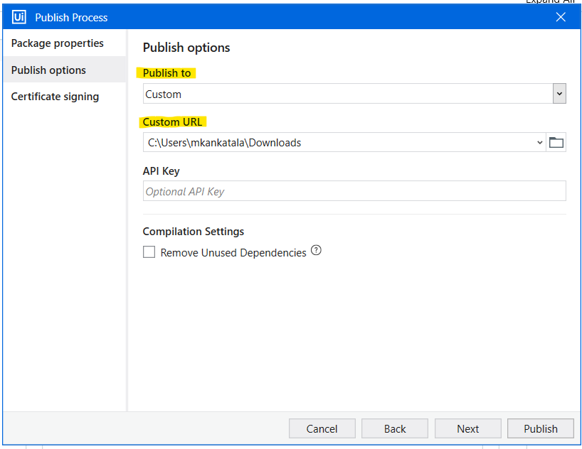Open help for Remove Unused Dependencies
Viewport: 582px width, 449px height.
[317, 251]
